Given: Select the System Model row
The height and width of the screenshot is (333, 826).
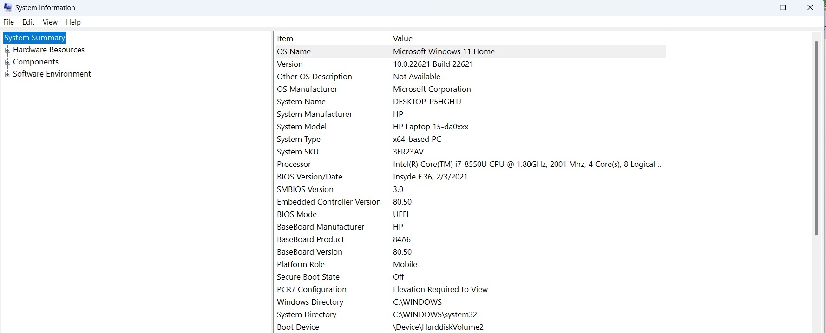Looking at the screenshot, I should coord(470,127).
